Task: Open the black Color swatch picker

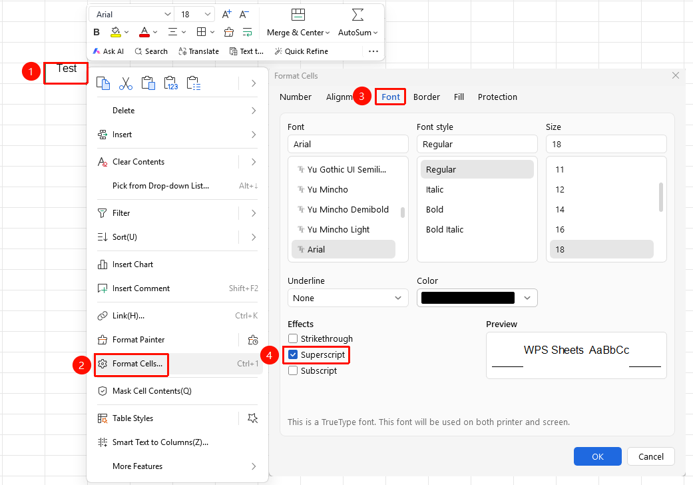Action: pos(477,298)
